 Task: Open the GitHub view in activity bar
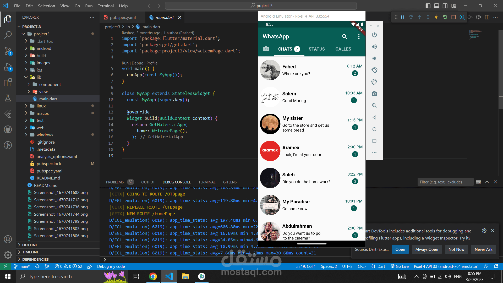click(x=8, y=129)
